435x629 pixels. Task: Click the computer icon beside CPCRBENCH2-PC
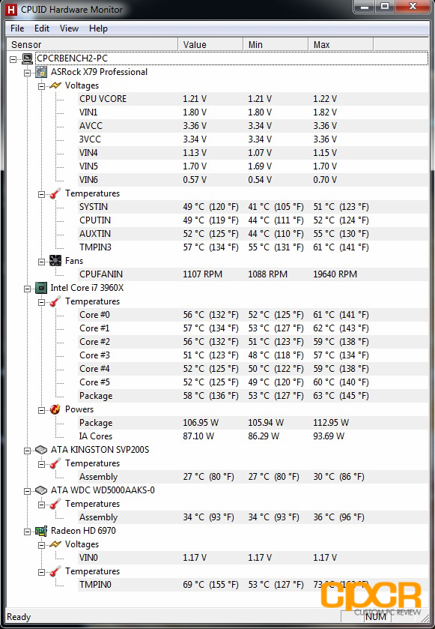point(27,58)
